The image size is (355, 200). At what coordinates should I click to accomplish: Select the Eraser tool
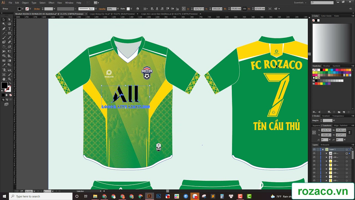pos(9,42)
